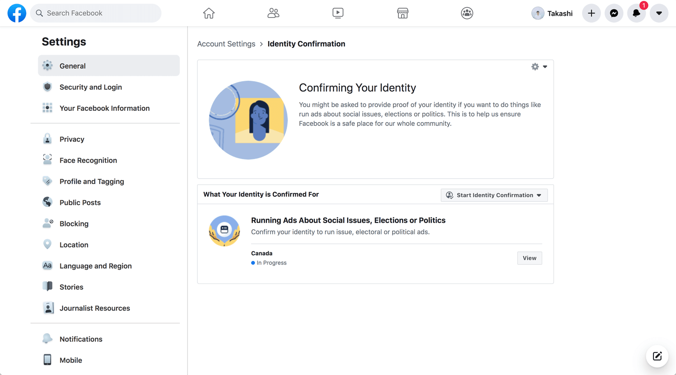676x375 pixels.
Task: Select General in settings sidebar
Action: [x=109, y=66]
